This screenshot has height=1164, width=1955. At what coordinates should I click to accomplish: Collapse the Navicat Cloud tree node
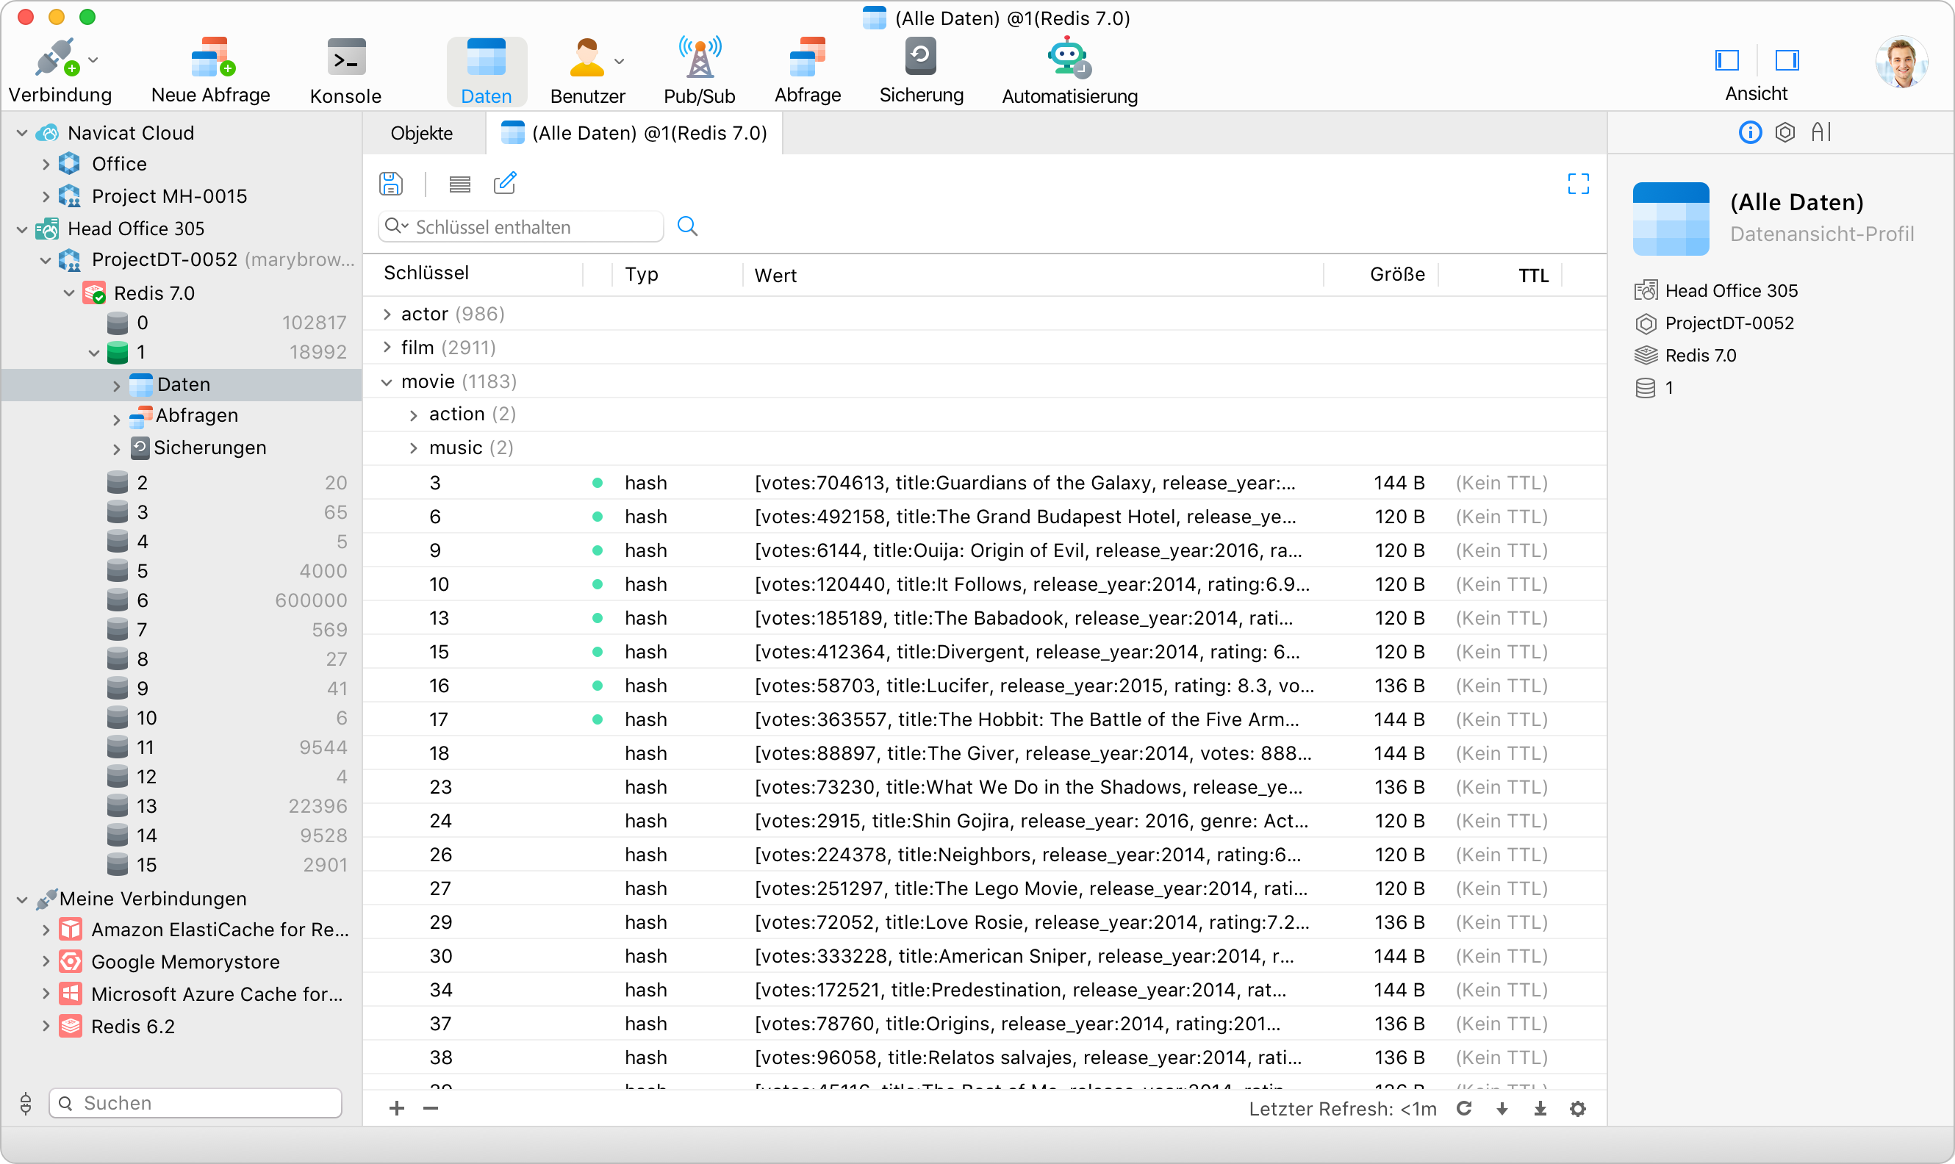(22, 133)
